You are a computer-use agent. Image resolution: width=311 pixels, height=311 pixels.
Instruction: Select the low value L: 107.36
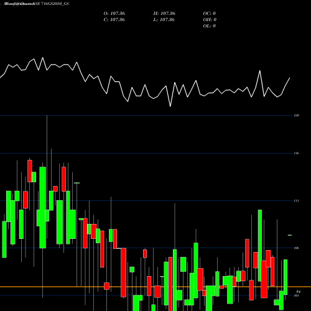tap(164, 20)
